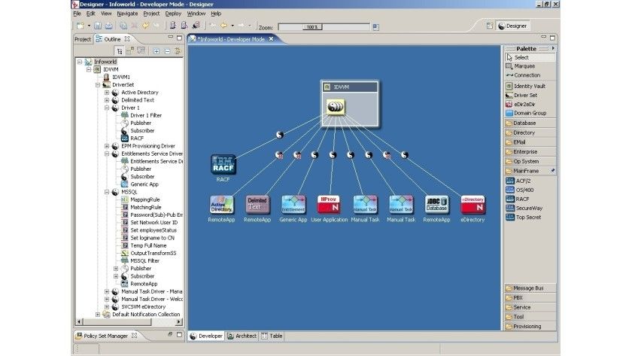Open the Help menu
The image size is (632, 356).
(x=216, y=14)
